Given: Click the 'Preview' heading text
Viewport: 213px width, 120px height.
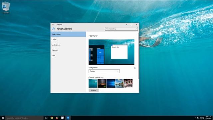Looking at the screenshot, I should tap(93, 36).
